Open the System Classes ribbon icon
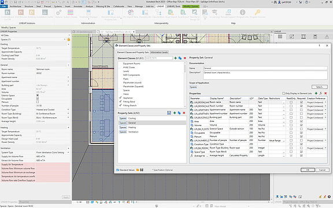 [x=71, y=14]
